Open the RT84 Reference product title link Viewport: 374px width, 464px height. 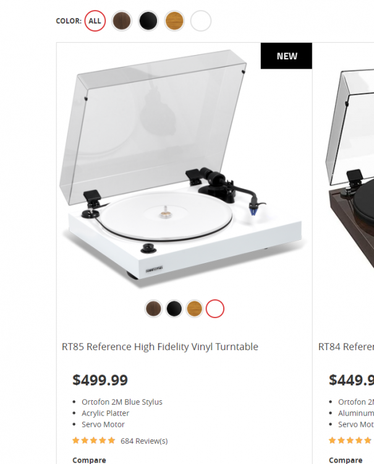click(346, 347)
